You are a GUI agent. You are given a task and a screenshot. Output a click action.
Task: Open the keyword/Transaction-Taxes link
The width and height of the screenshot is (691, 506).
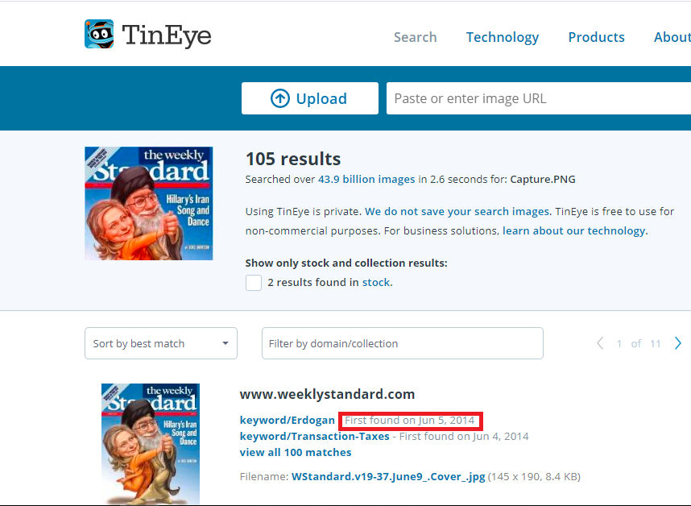coord(315,437)
